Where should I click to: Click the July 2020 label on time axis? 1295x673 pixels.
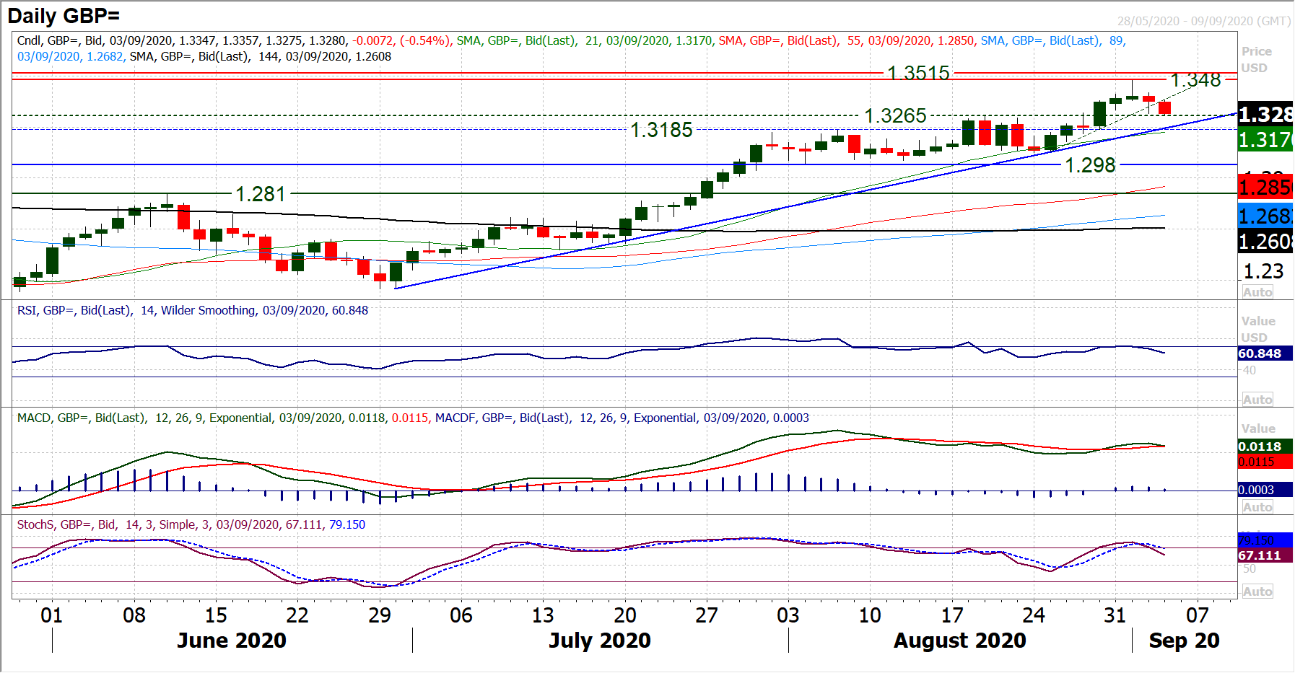click(x=599, y=641)
